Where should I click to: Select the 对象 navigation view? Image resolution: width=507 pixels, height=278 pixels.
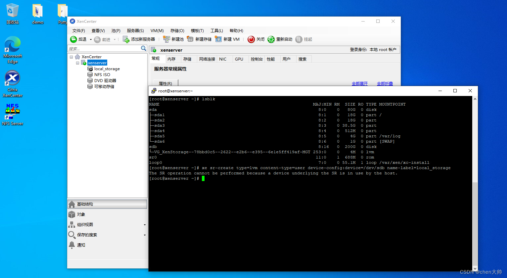pyautogui.click(x=107, y=214)
